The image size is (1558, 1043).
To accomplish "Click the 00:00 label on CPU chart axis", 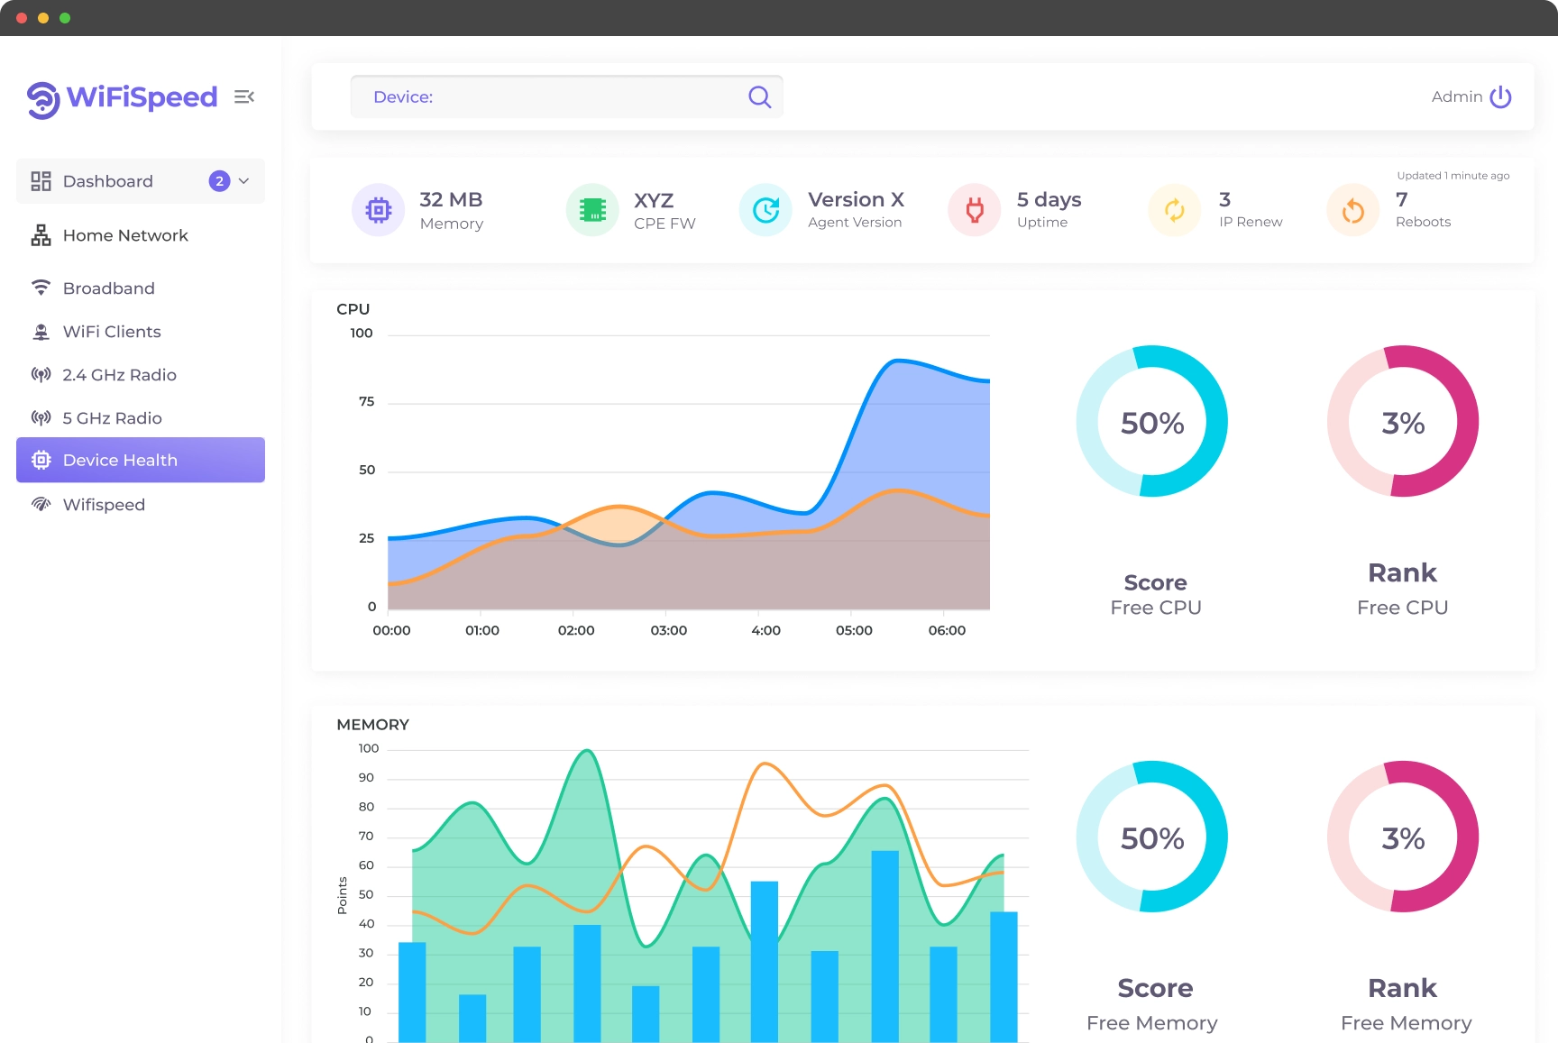I will (x=391, y=630).
